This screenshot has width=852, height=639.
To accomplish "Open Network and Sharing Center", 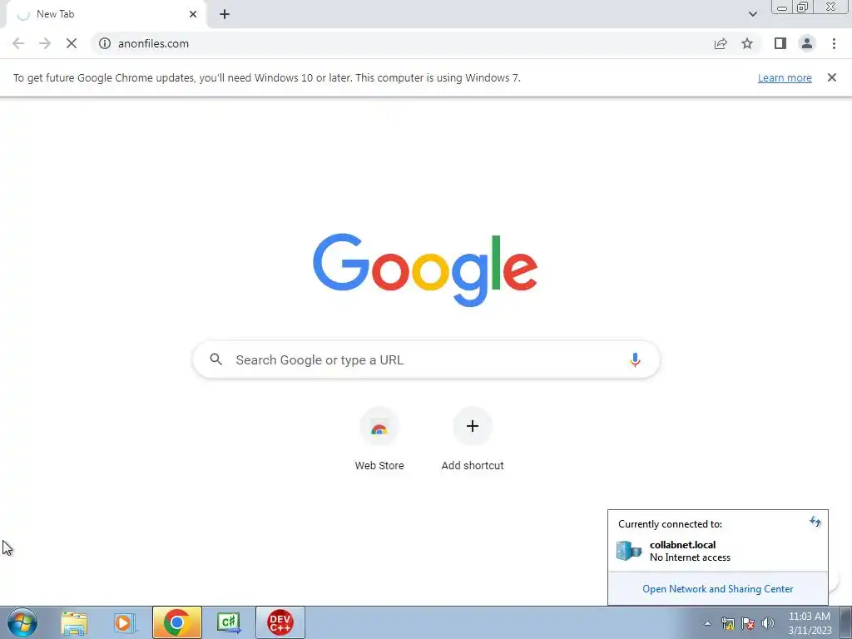I will 717,589.
